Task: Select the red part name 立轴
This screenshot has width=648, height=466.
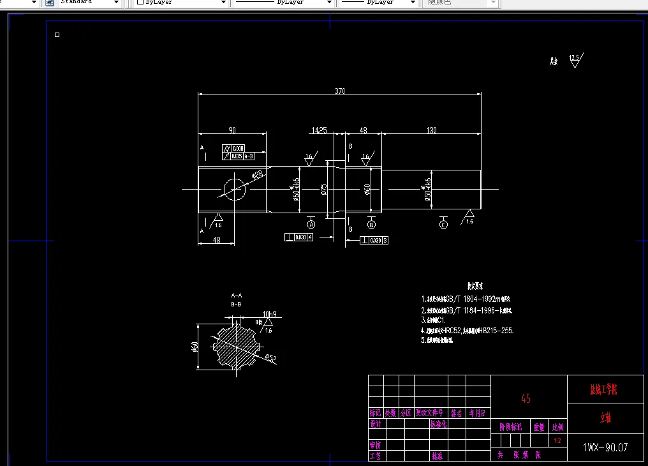Action: [x=605, y=418]
